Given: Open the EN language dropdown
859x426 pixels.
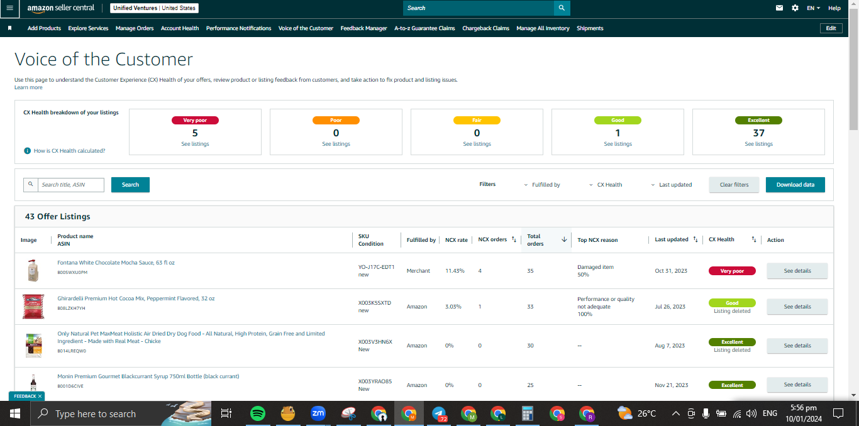Looking at the screenshot, I should (814, 8).
